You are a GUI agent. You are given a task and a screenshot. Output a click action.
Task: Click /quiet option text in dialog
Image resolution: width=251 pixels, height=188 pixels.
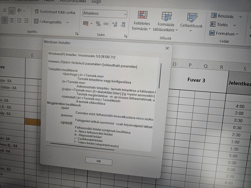65,108
